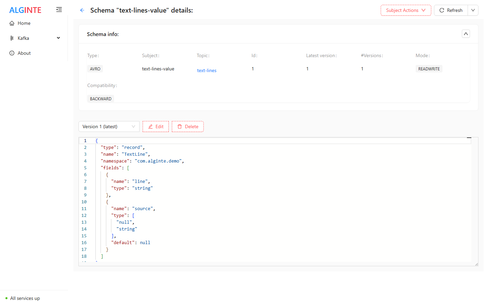Click the text-lines-value subject text
The height and width of the screenshot is (306, 489).
coord(158,69)
